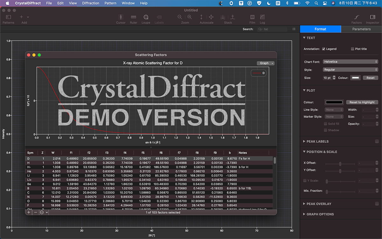
Task: Open the Factors window icon
Action: [357, 17]
